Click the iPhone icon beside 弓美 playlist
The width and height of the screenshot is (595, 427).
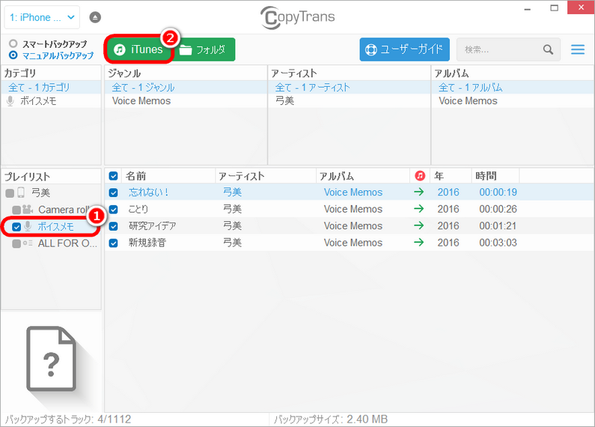[x=21, y=193]
